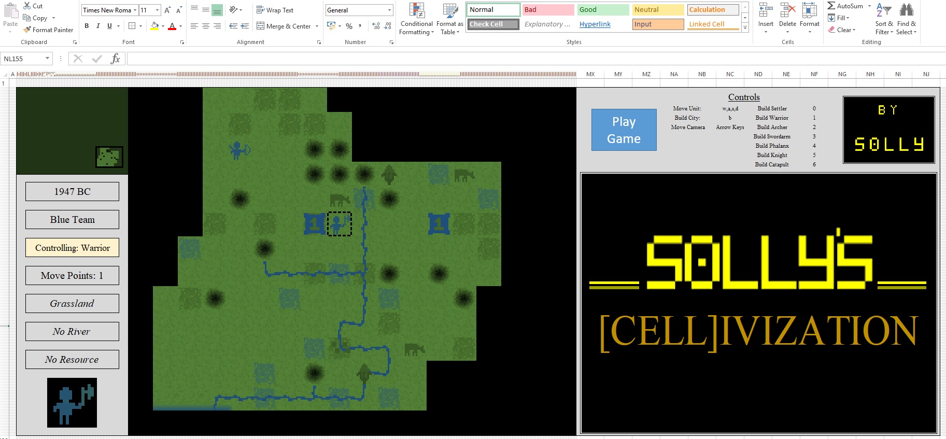Apply Percent Style number format

[x=349, y=26]
